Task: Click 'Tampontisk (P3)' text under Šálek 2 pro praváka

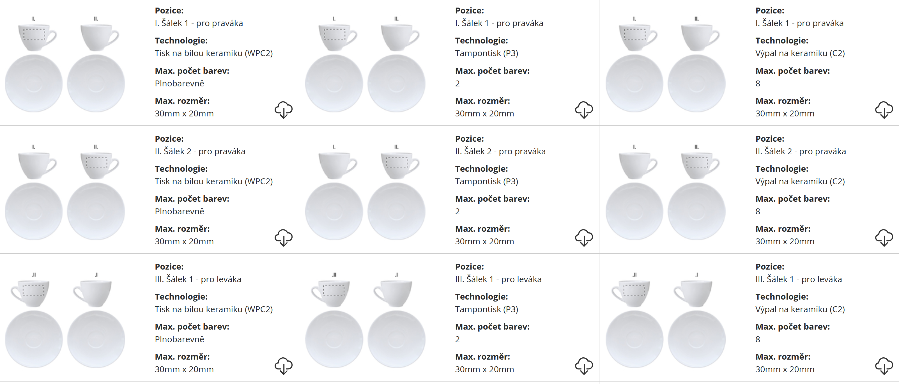Action: (x=486, y=181)
